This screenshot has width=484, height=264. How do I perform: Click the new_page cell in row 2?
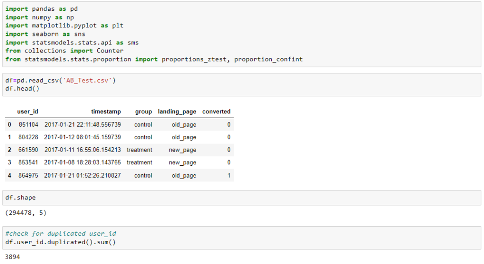coord(182,150)
